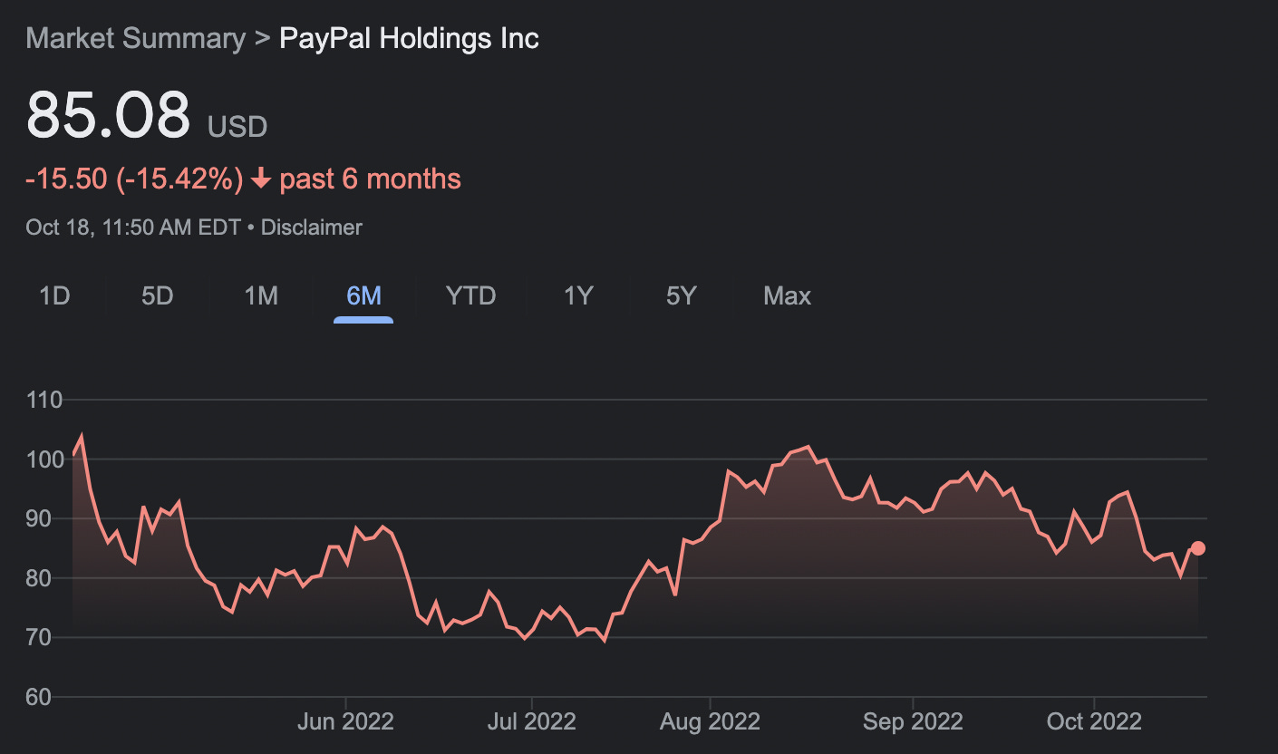
Task: Click the -15.50 (-15.42%) change text
Action: coord(135,179)
